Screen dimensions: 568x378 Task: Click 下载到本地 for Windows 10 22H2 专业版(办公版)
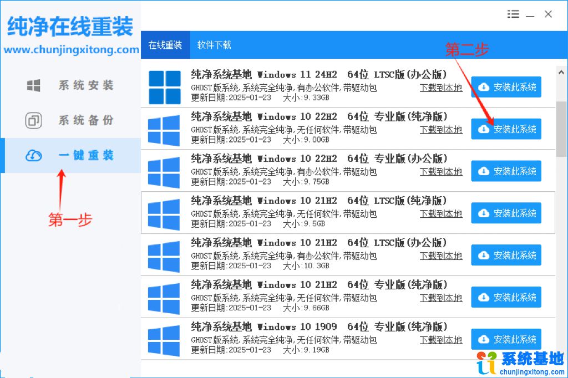tap(441, 172)
